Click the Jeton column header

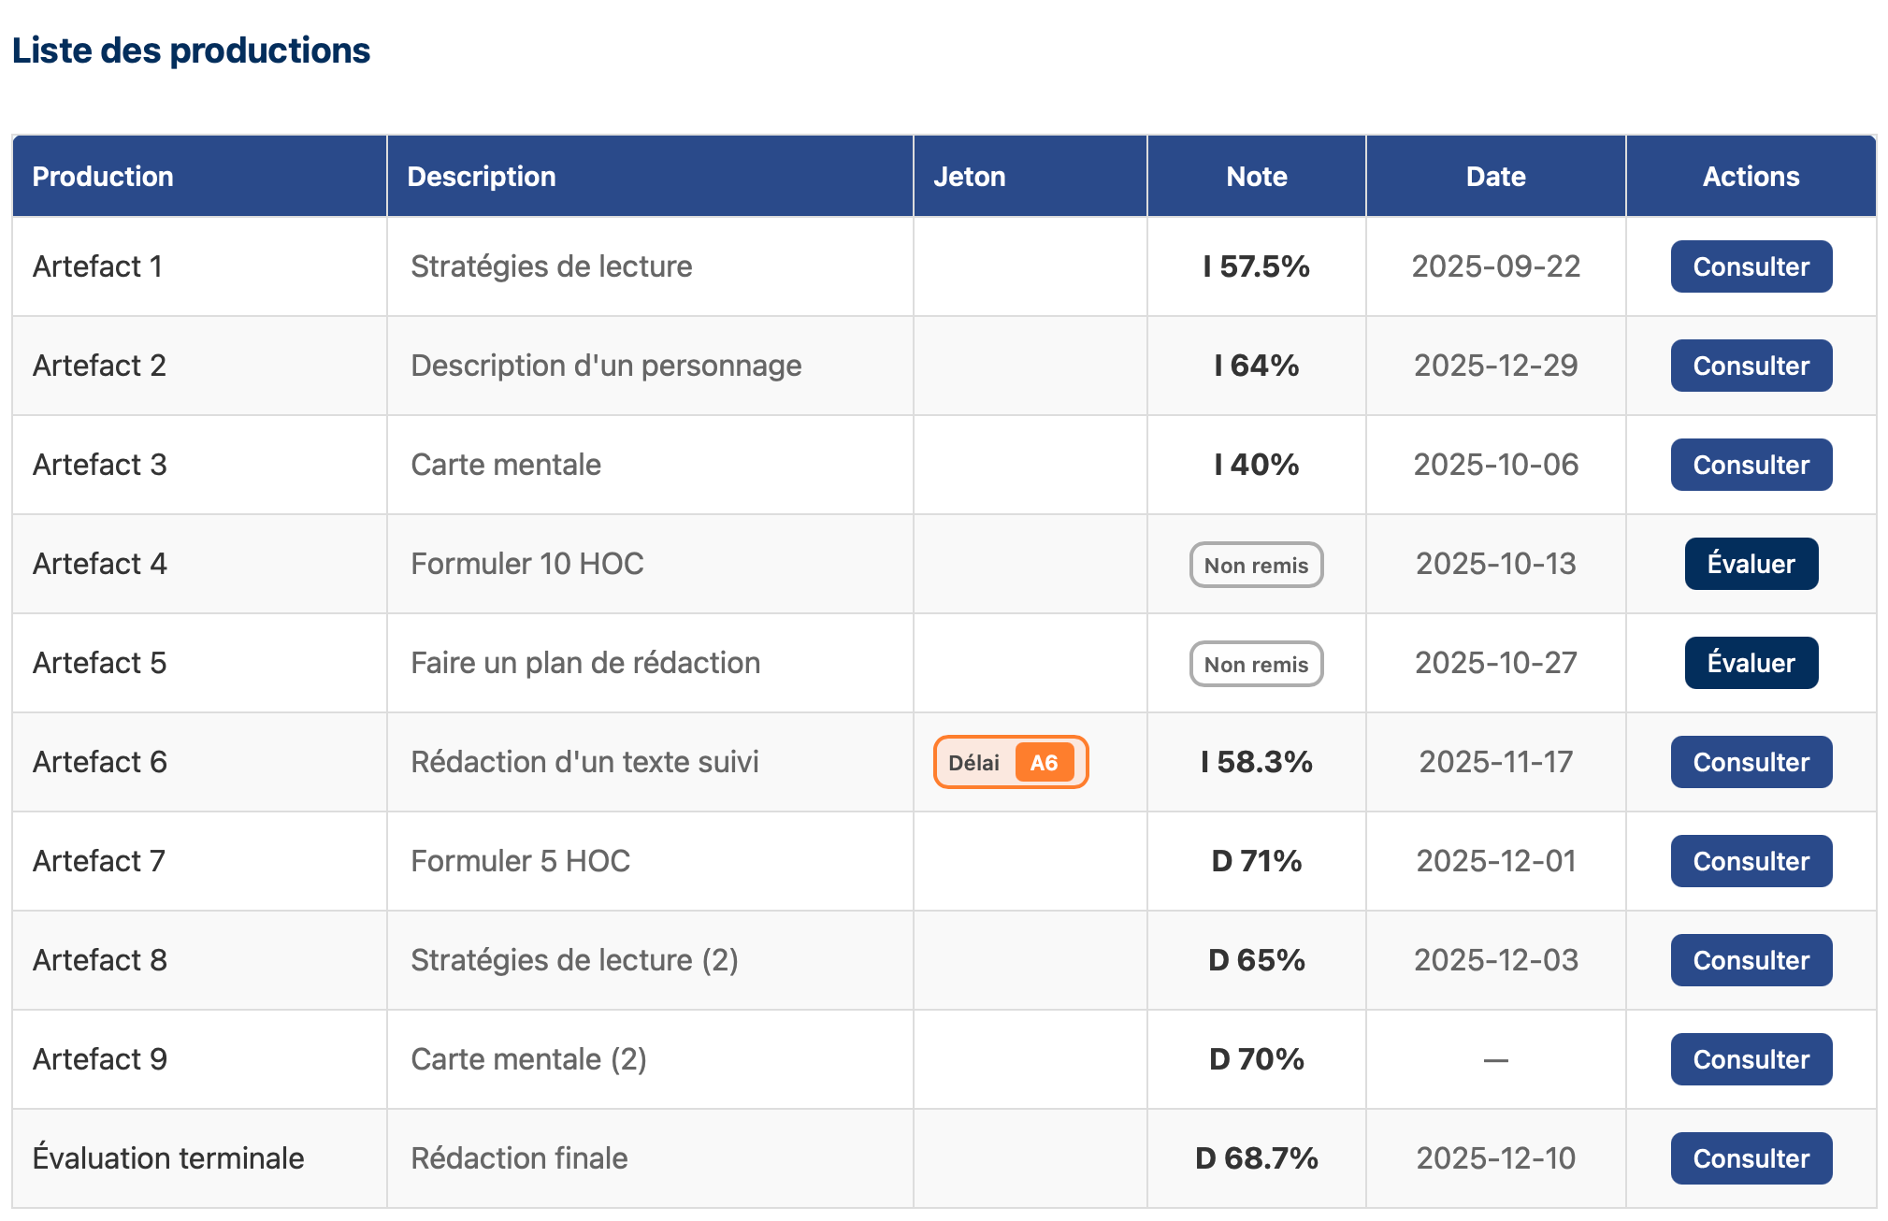(969, 177)
